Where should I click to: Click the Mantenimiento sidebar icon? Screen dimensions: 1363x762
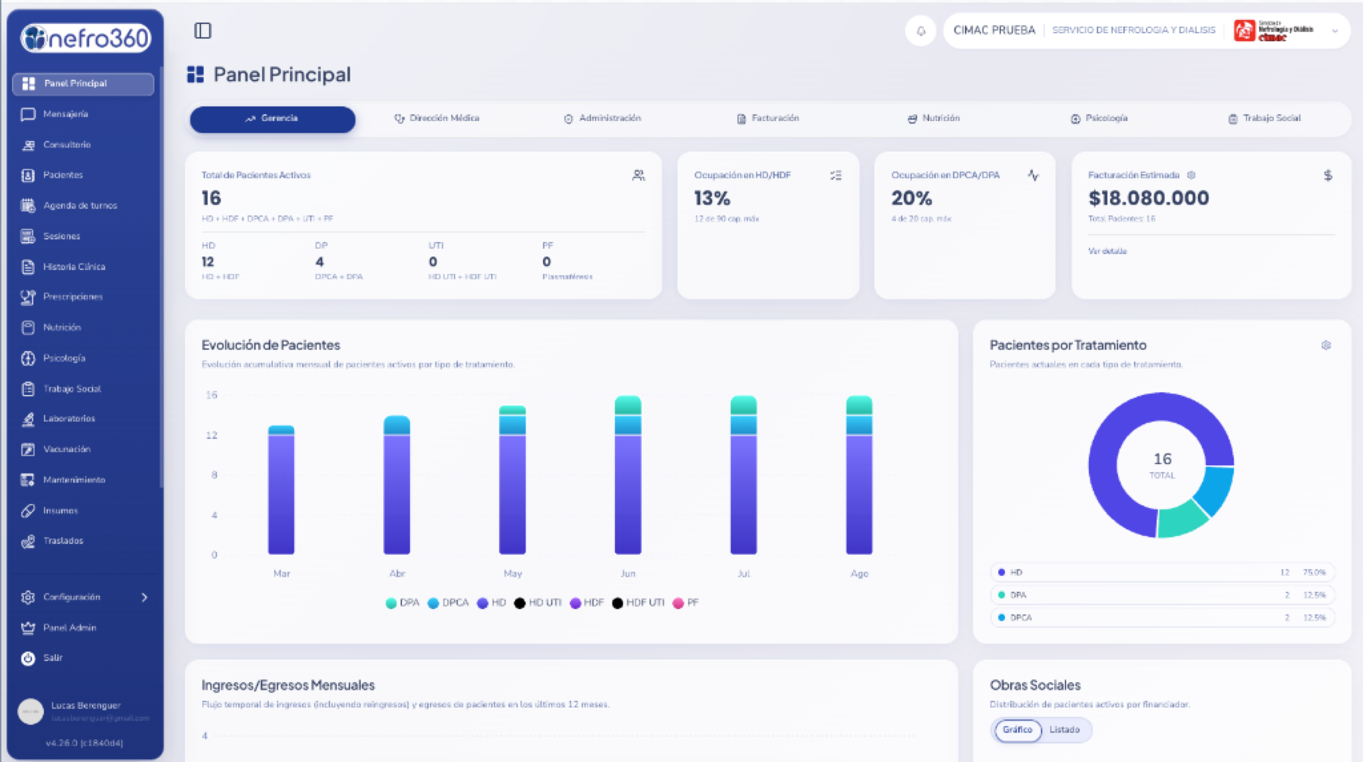point(28,480)
